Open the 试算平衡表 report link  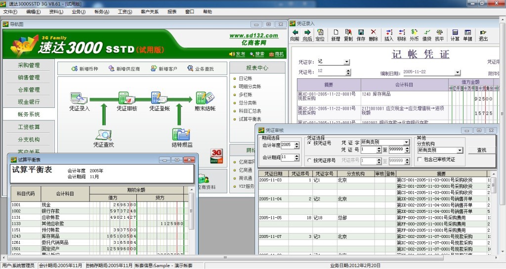pyautogui.click(x=250, y=119)
